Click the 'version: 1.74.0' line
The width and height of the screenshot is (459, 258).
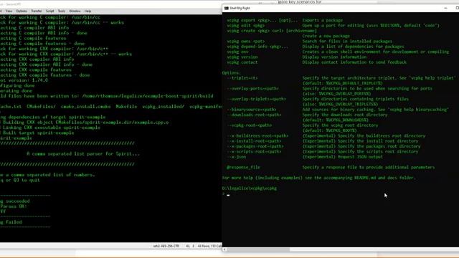click(x=24, y=80)
